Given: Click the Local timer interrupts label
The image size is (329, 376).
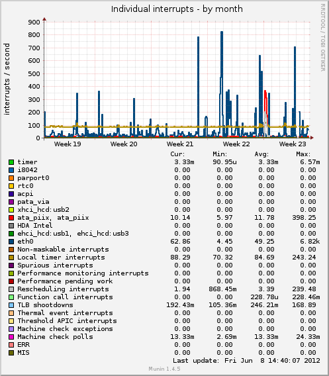Looking at the screenshot, I should (61, 258).
